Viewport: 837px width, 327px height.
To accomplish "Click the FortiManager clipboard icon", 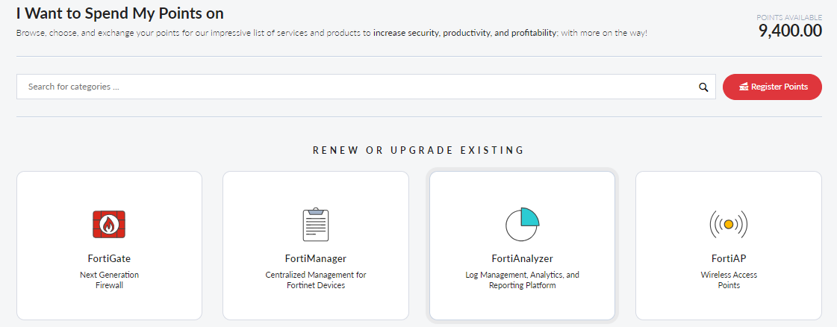I will 316,224.
